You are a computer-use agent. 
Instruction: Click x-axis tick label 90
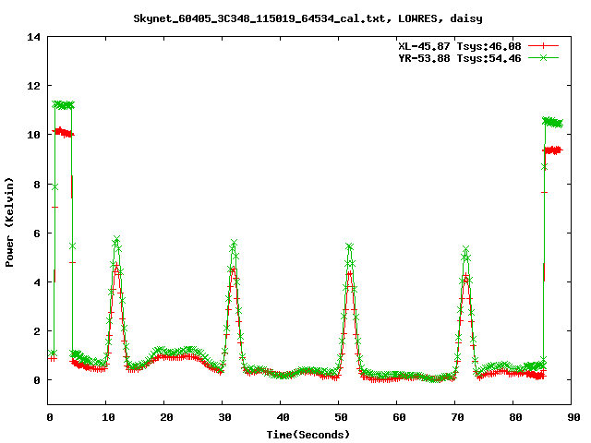coord(573,417)
